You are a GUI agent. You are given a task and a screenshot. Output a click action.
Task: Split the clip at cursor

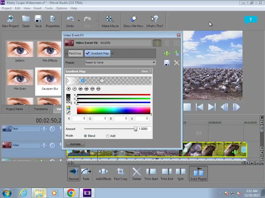180,174
